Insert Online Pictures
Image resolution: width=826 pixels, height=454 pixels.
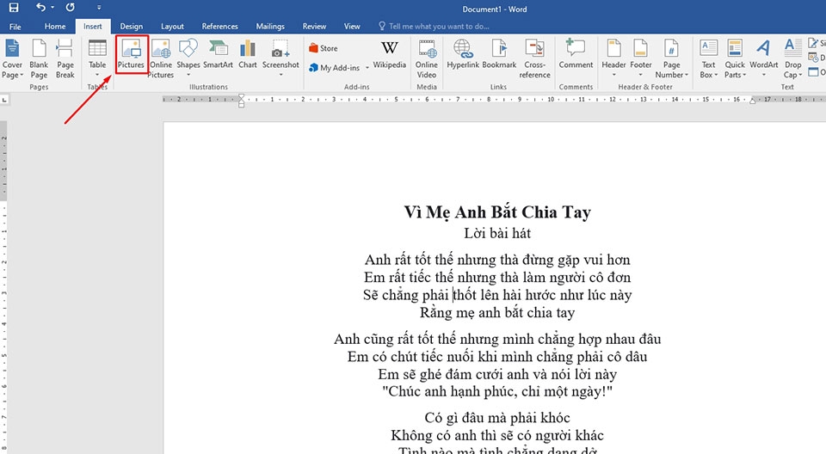[161, 59]
